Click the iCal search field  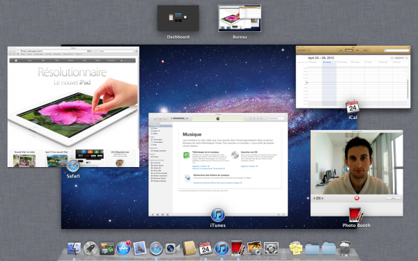(x=396, y=50)
